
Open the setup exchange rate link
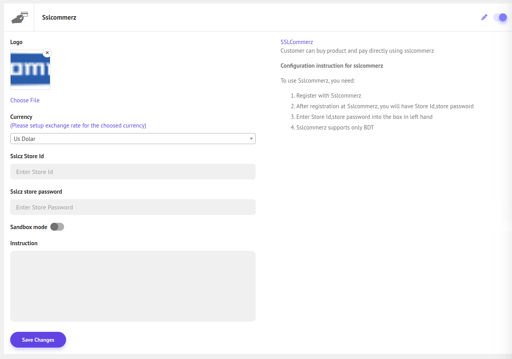click(78, 126)
